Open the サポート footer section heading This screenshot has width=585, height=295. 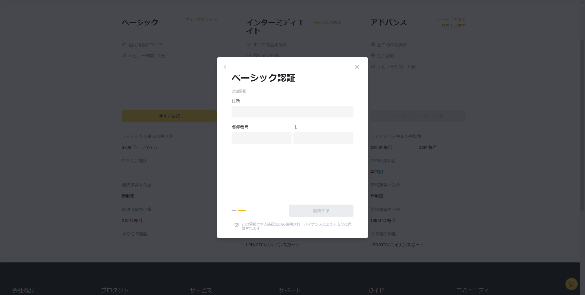tap(289, 290)
